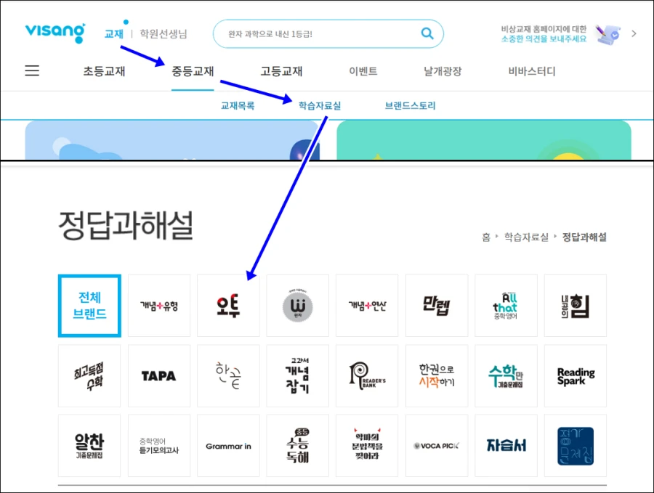
Task: Select the 한권으로 시작하기 tile
Action: point(437,376)
